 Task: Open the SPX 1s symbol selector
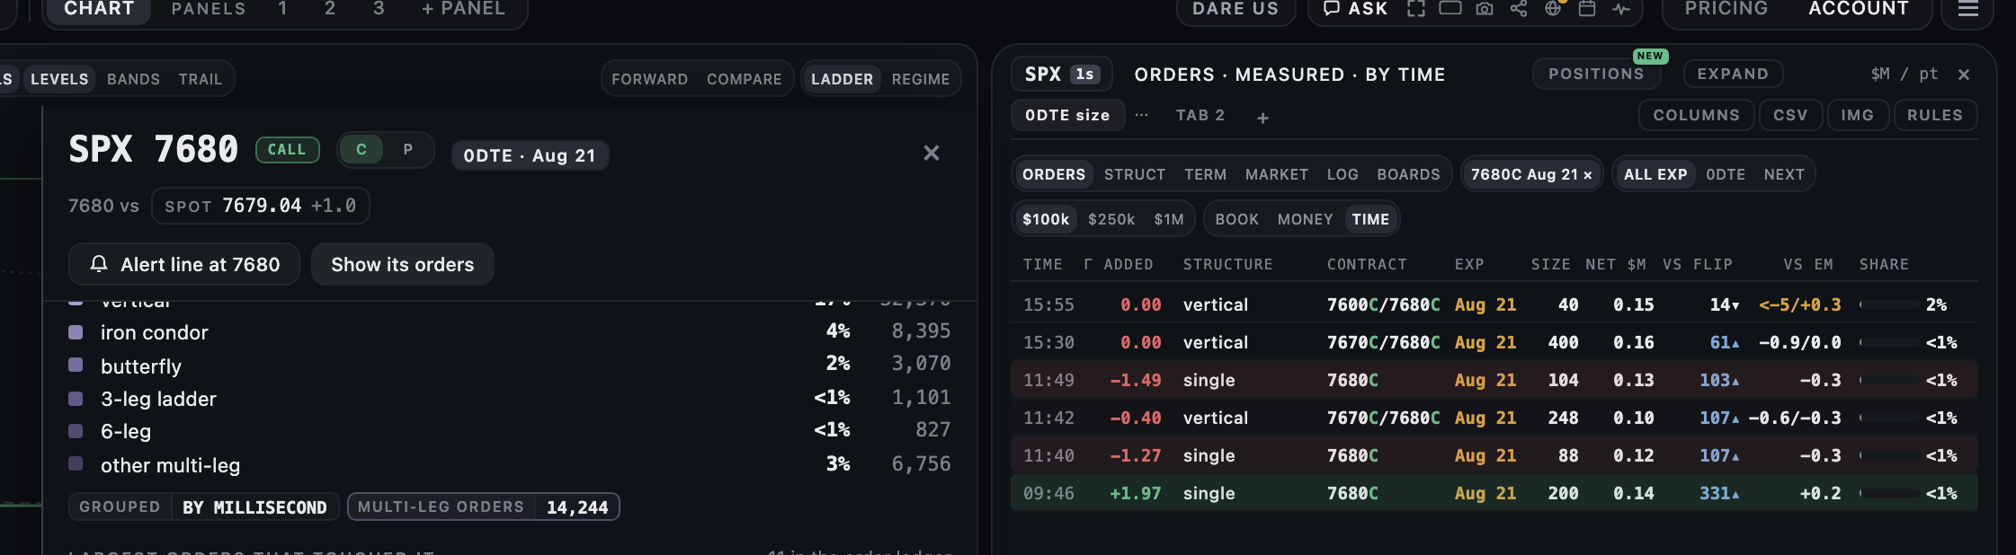(x=1061, y=75)
